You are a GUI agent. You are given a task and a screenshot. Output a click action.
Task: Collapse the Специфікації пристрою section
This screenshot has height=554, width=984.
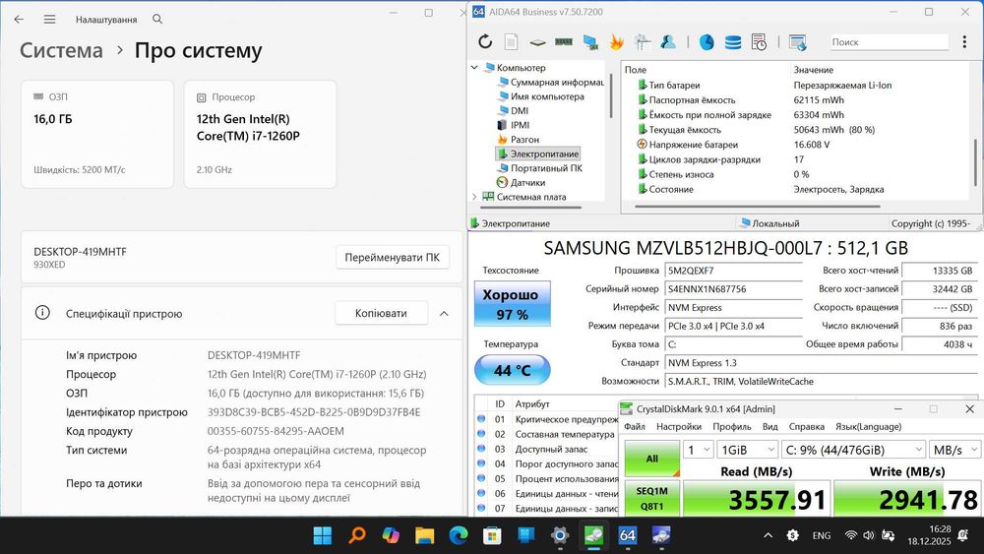[444, 313]
